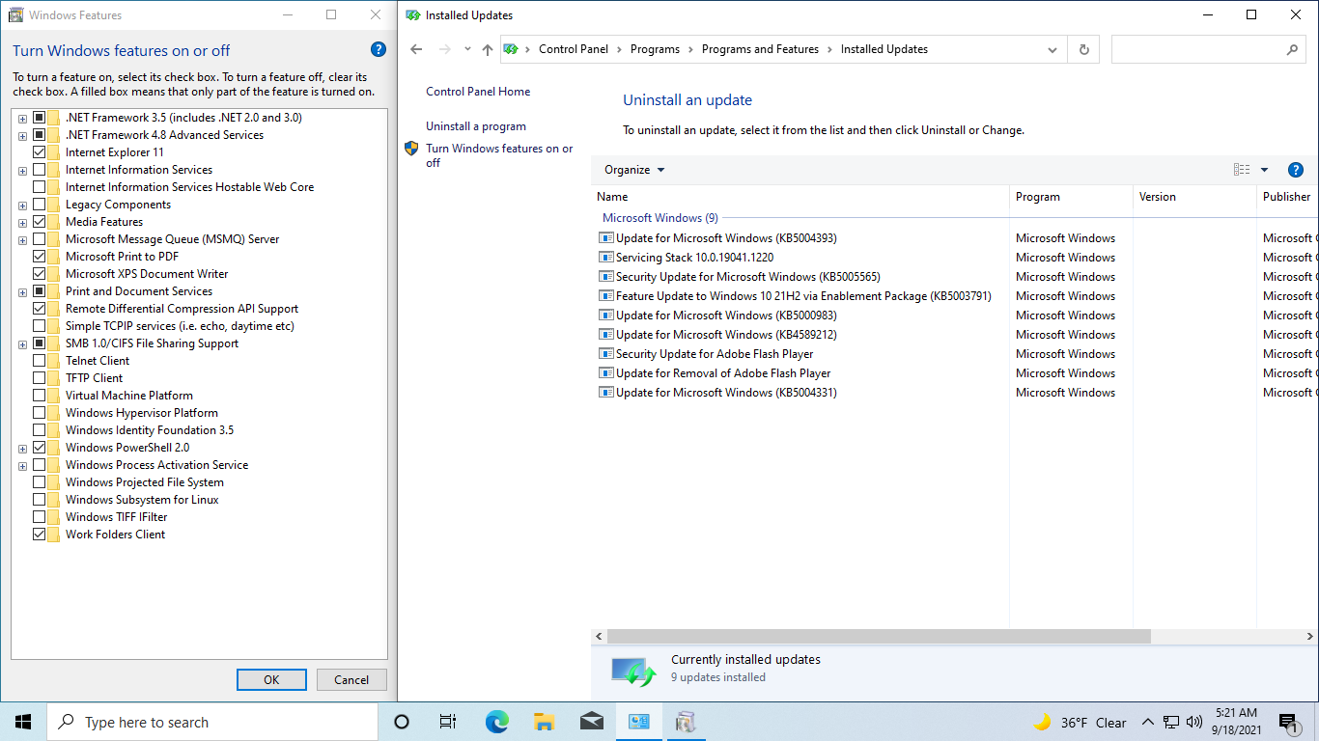Open File Explorer from the taskbar
The width and height of the screenshot is (1319, 741).
tap(544, 722)
